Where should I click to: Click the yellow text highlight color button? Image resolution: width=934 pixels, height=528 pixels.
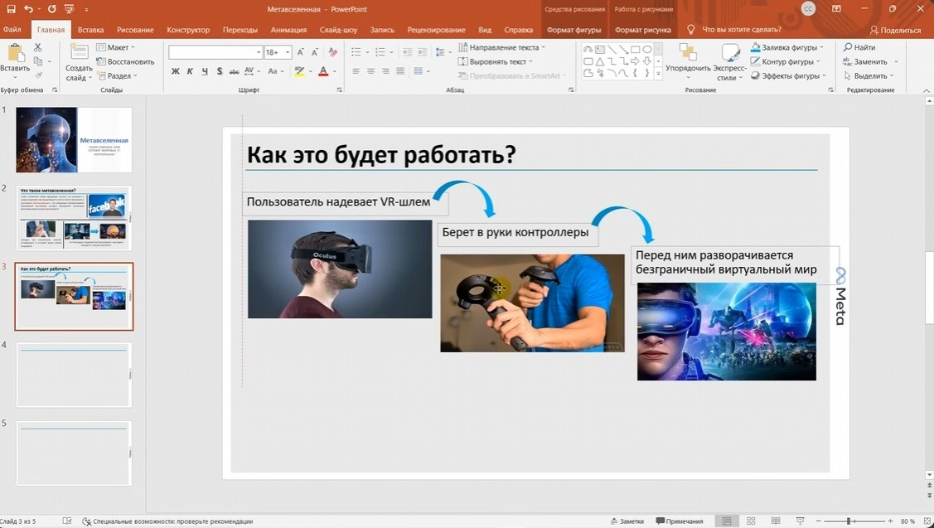pyautogui.click(x=299, y=71)
